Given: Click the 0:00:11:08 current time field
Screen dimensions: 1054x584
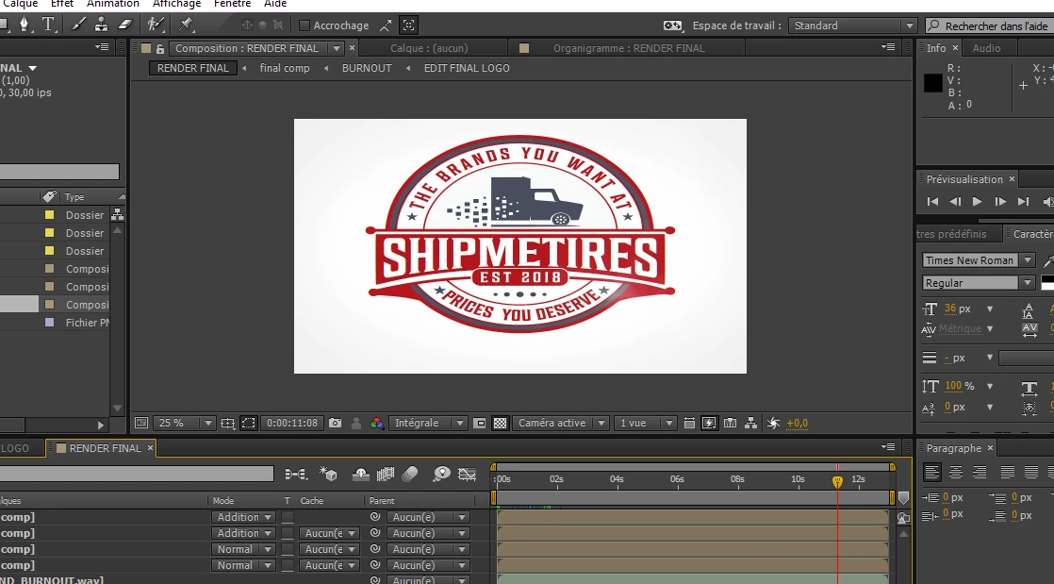Looking at the screenshot, I should tap(291, 424).
